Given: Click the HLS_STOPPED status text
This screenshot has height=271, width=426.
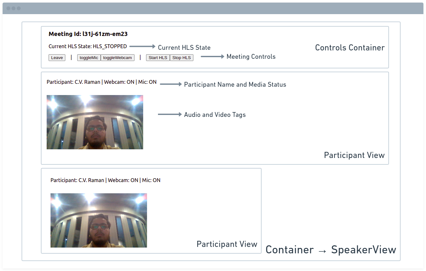Looking at the screenshot, I should click(x=110, y=47).
